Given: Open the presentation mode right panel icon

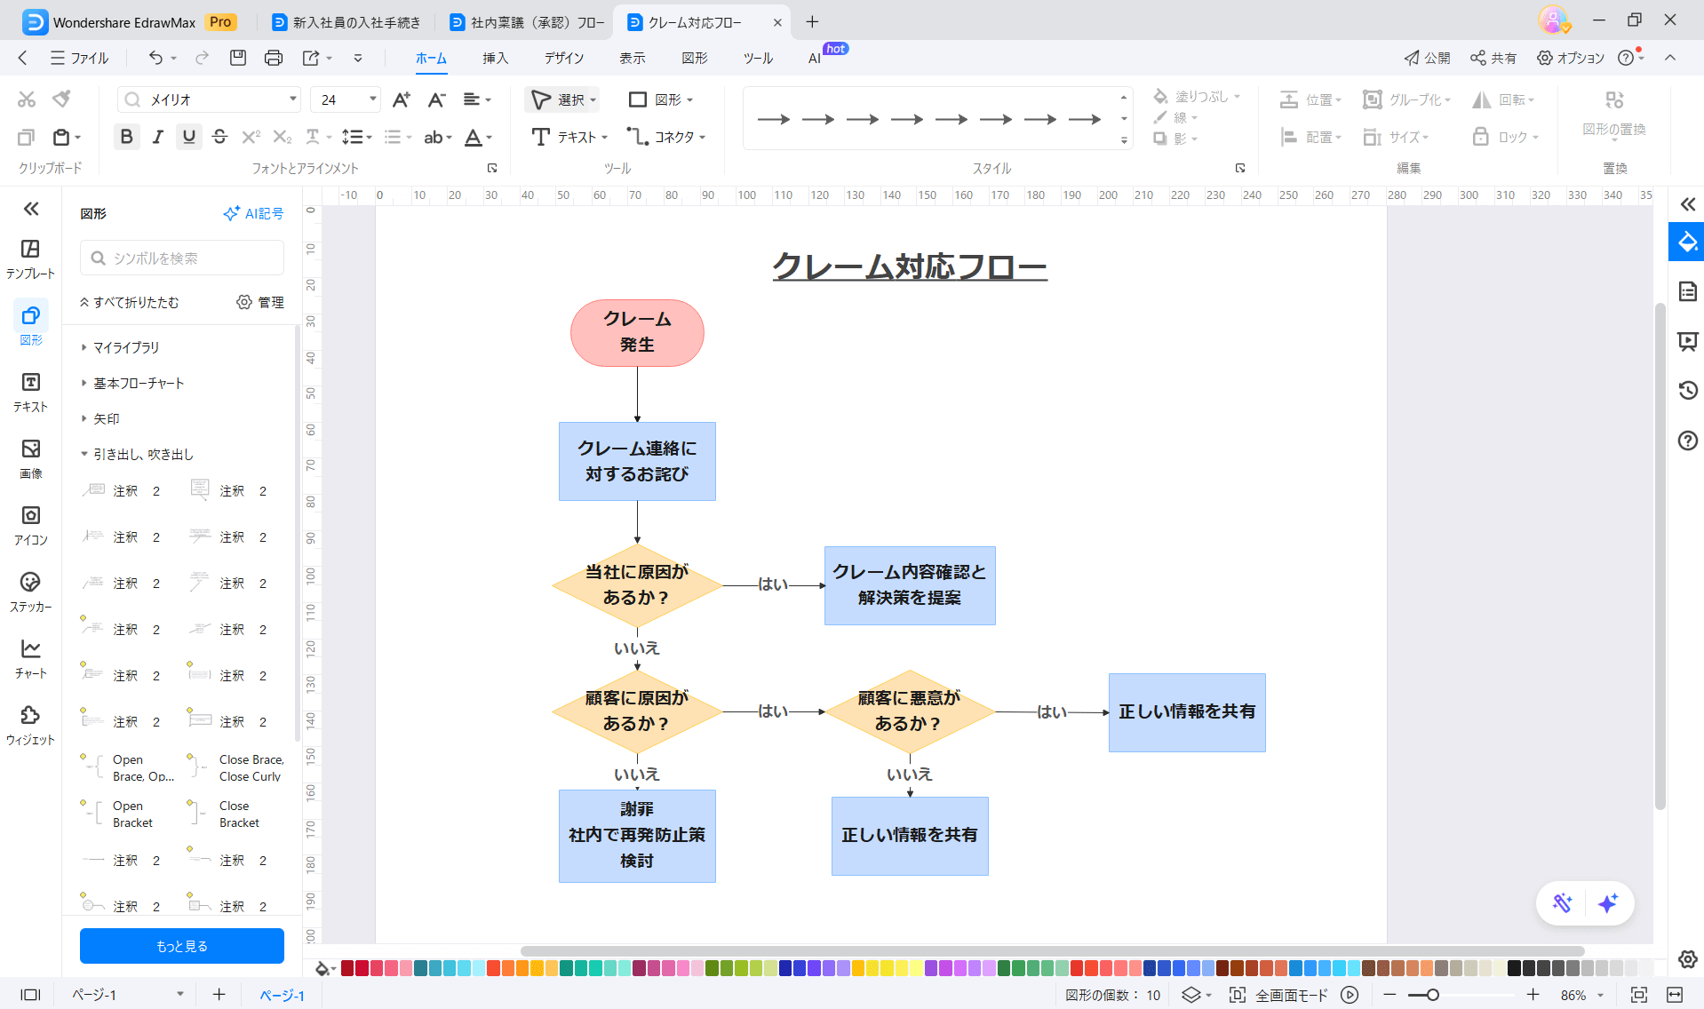Looking at the screenshot, I should point(1687,341).
